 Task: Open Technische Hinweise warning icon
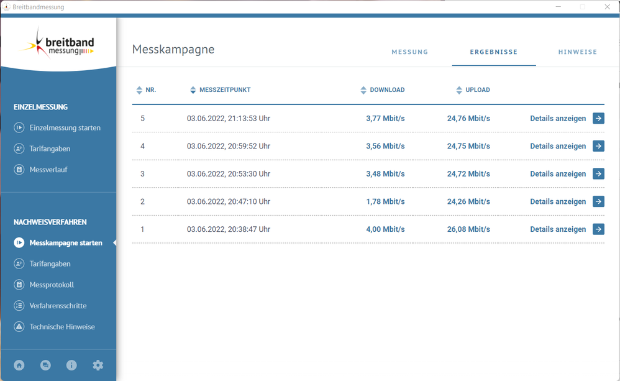pyautogui.click(x=19, y=326)
